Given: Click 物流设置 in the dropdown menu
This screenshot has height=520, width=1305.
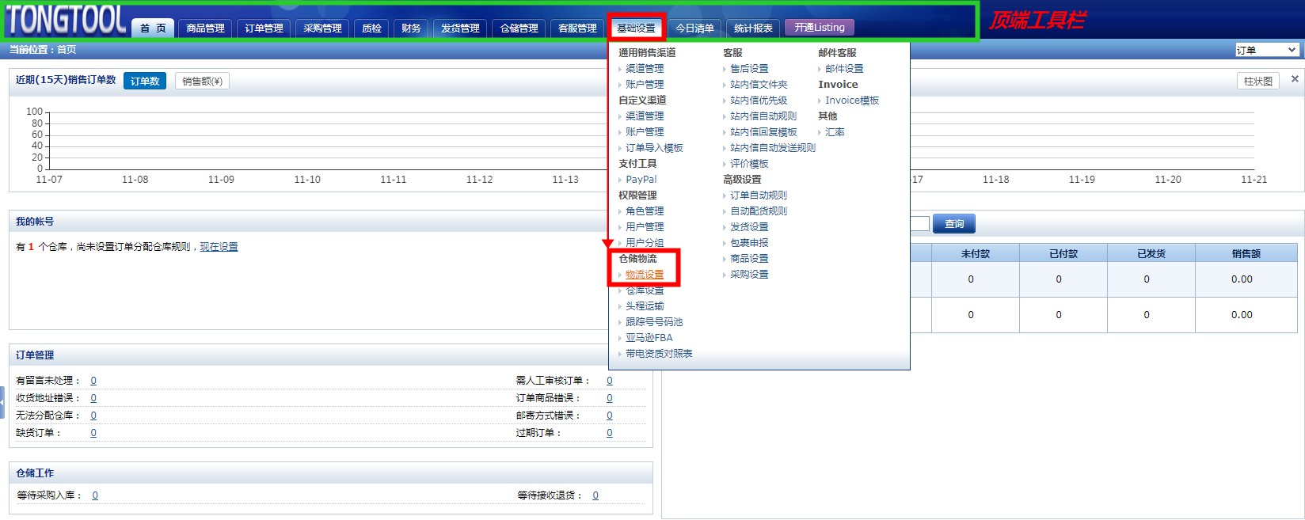Looking at the screenshot, I should point(645,275).
